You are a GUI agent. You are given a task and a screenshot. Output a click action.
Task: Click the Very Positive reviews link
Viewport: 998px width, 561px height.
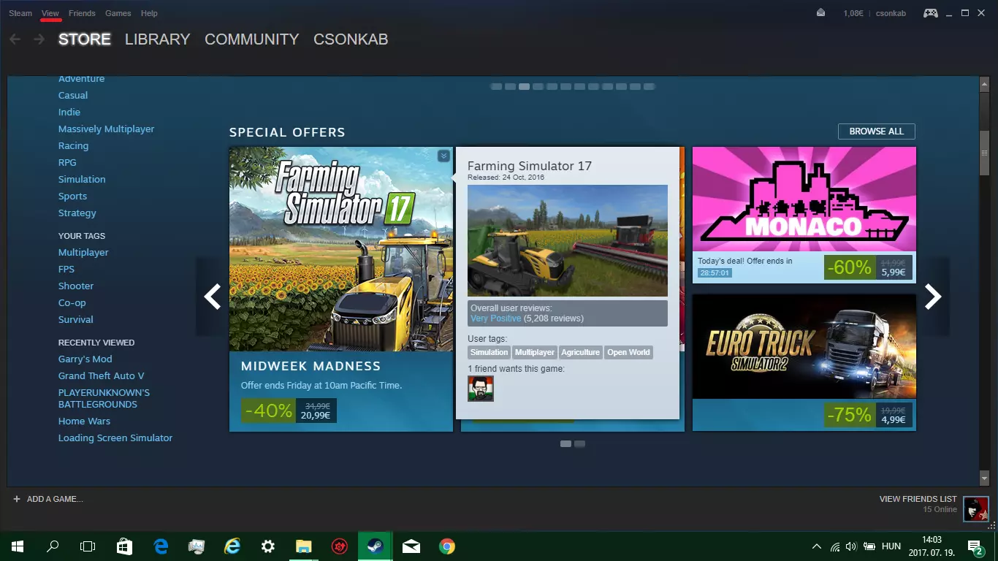496,318
